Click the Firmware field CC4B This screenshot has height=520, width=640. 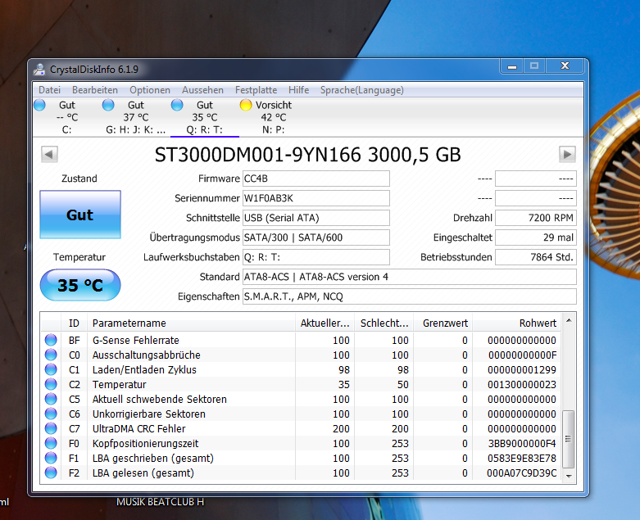pos(316,179)
